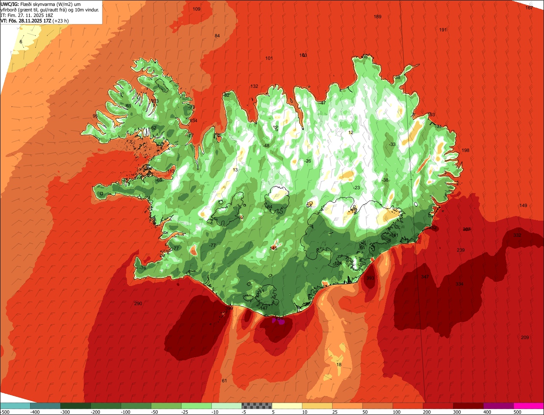Click the value 132 on the map

254,86
